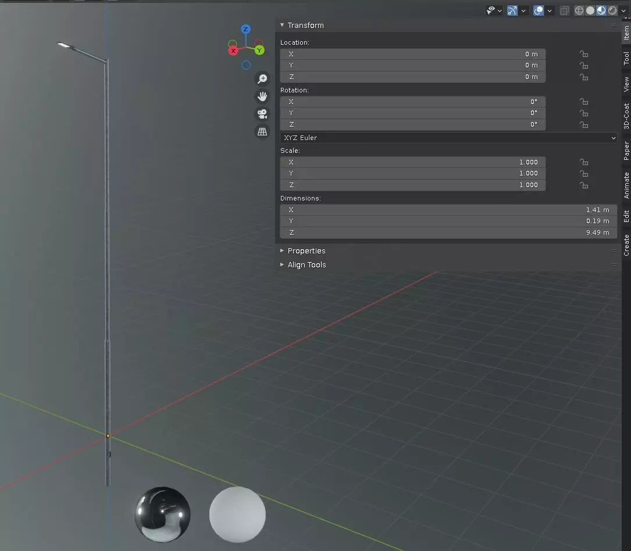Switch to the 3D-Coat sidebar tab
Viewport: 631px width, 551px height.
pyautogui.click(x=626, y=116)
